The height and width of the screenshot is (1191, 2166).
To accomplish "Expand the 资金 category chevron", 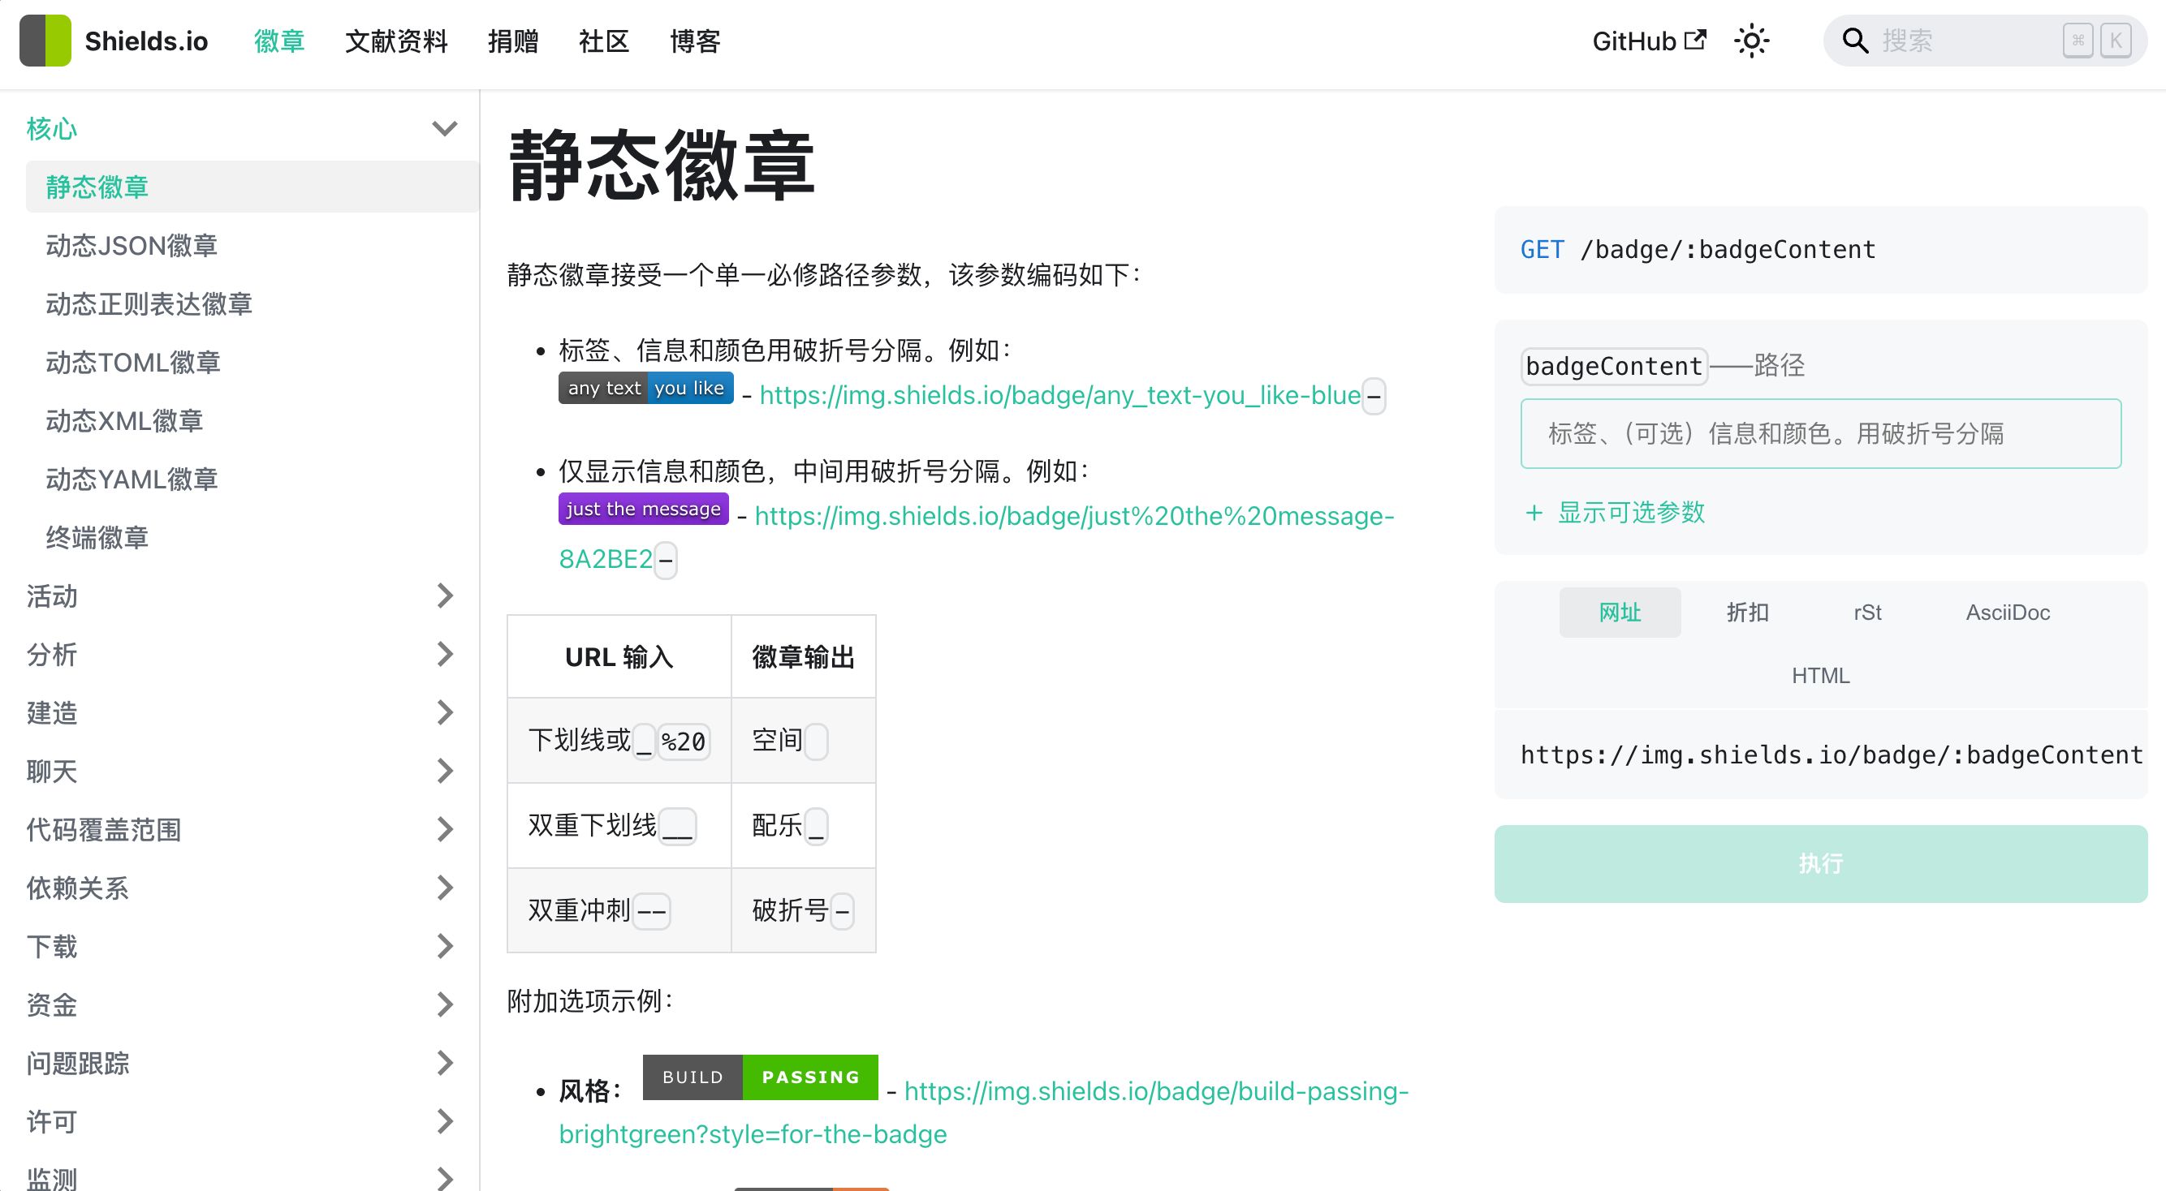I will [445, 1004].
